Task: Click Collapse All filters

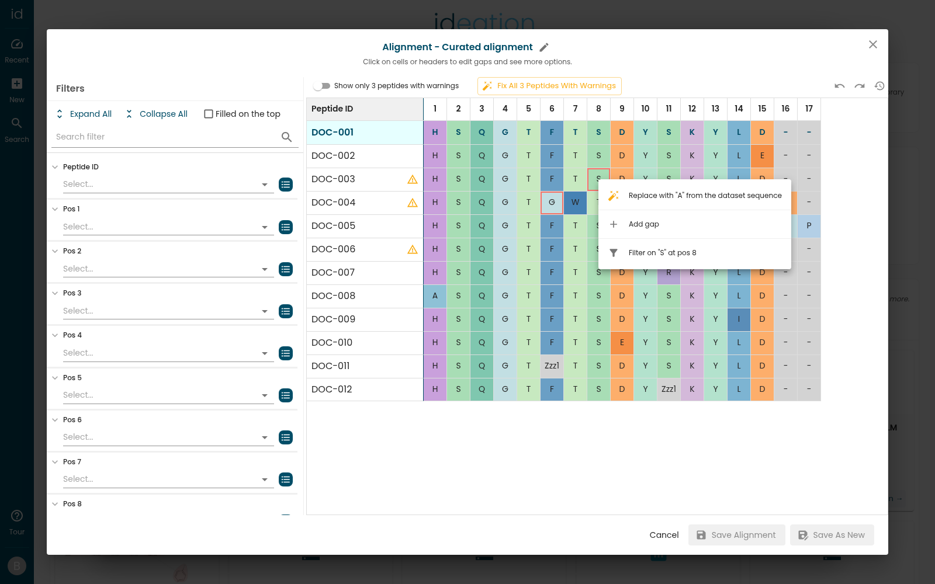Action: [157, 114]
